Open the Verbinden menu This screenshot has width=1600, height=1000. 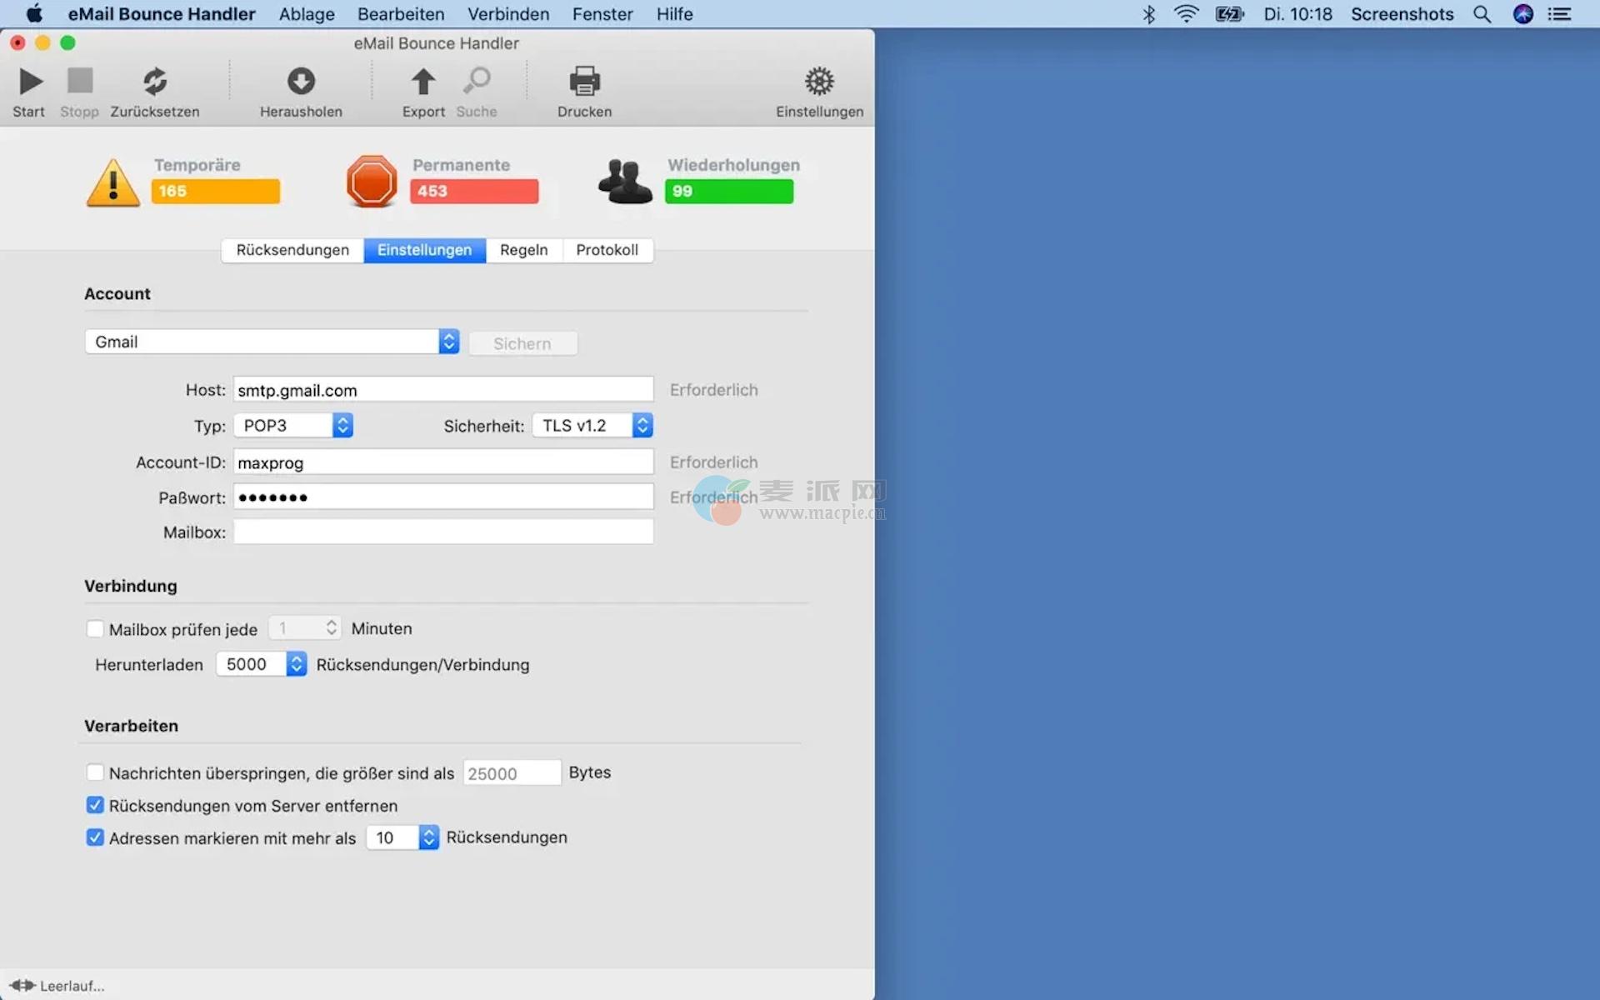tap(507, 14)
